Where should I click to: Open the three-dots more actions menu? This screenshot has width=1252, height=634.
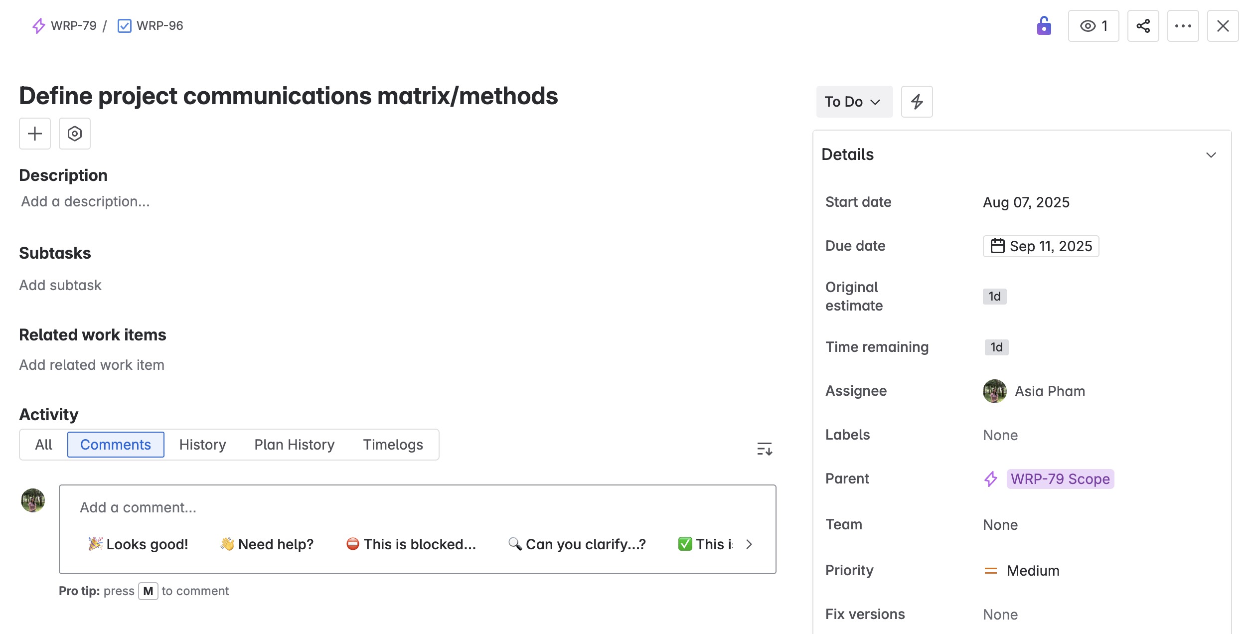pos(1183,26)
